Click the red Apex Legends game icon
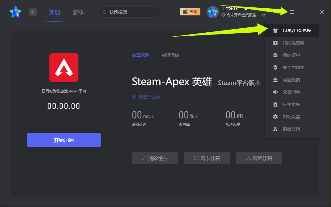 (x=64, y=68)
